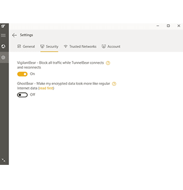Open the Trusted Networks tab

80,47
